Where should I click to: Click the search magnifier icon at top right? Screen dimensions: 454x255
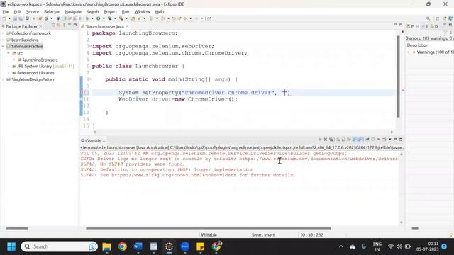pos(428,18)
